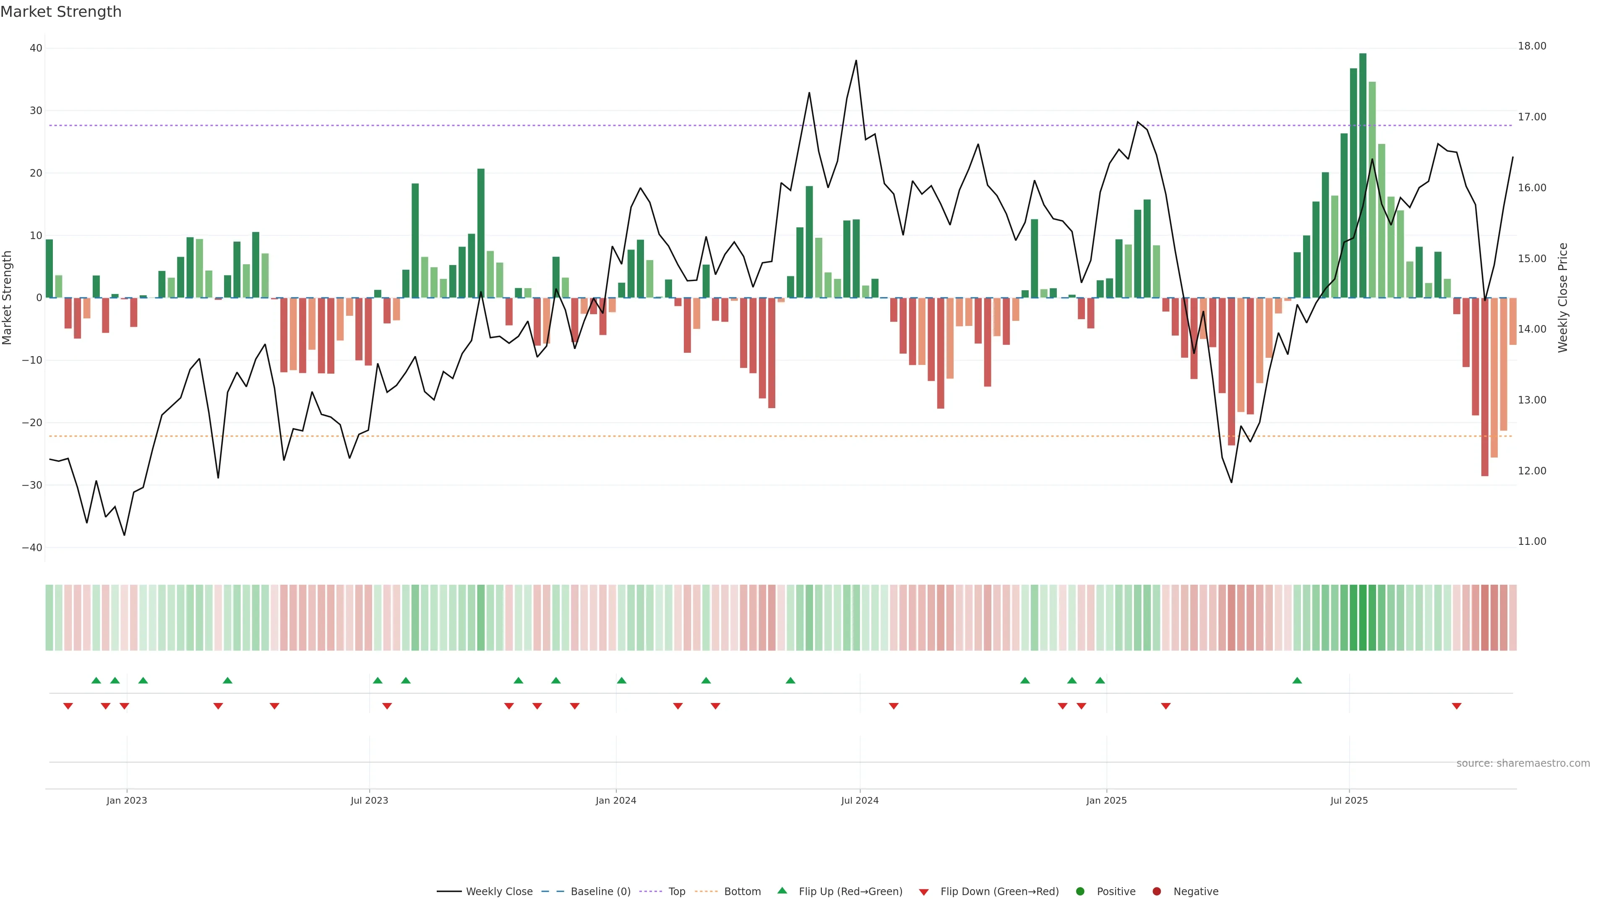Image resolution: width=1611 pixels, height=906 pixels.
Task: Click the 18.00 right axis price label
Action: 1532,46
